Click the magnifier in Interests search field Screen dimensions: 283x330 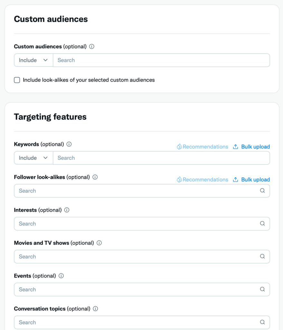coord(262,223)
